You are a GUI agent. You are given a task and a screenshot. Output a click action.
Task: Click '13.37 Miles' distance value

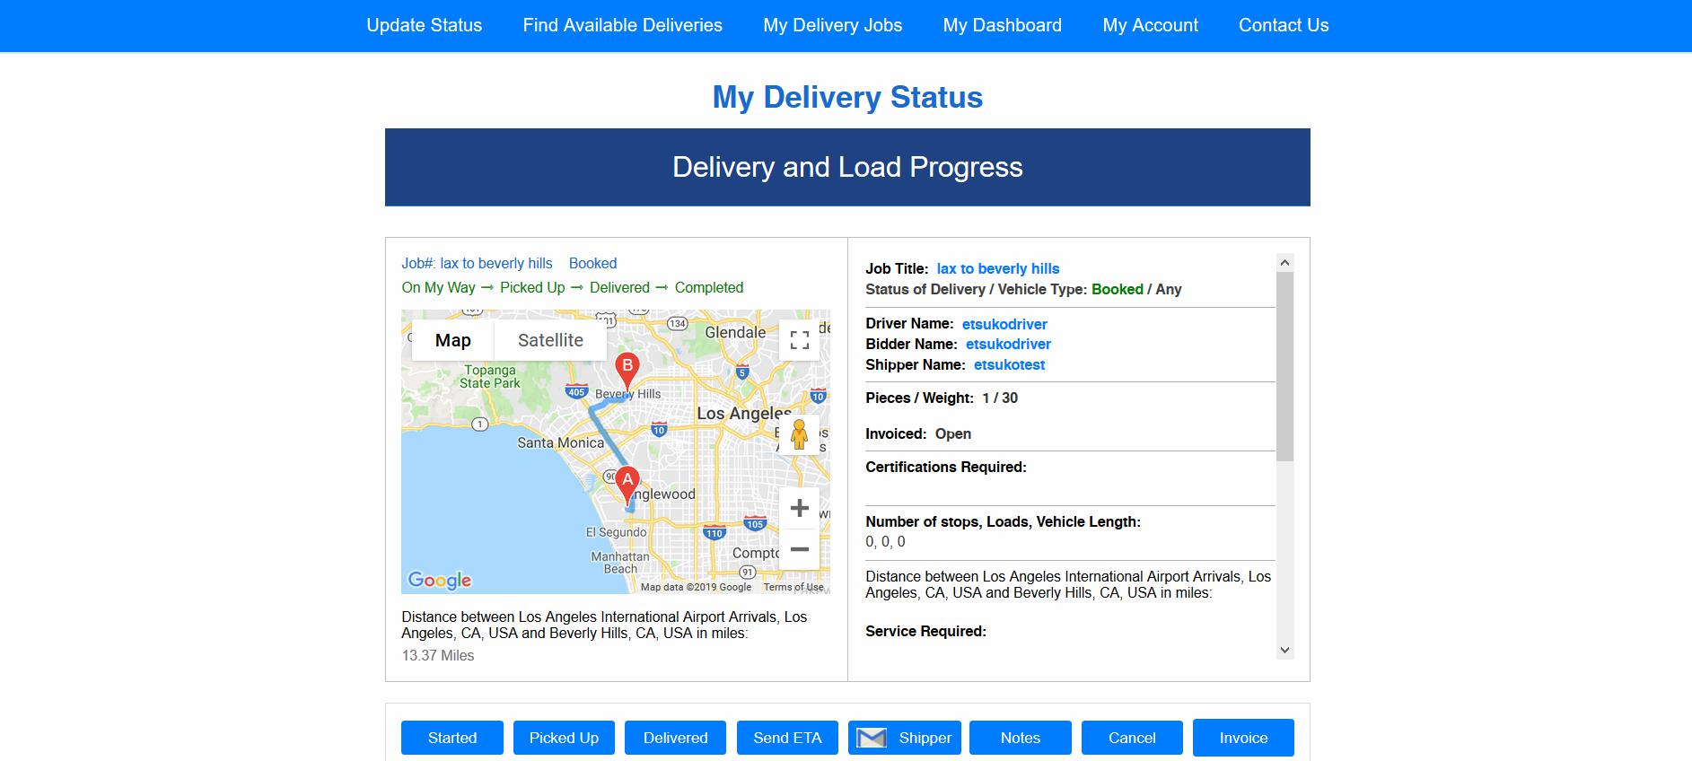click(x=438, y=655)
